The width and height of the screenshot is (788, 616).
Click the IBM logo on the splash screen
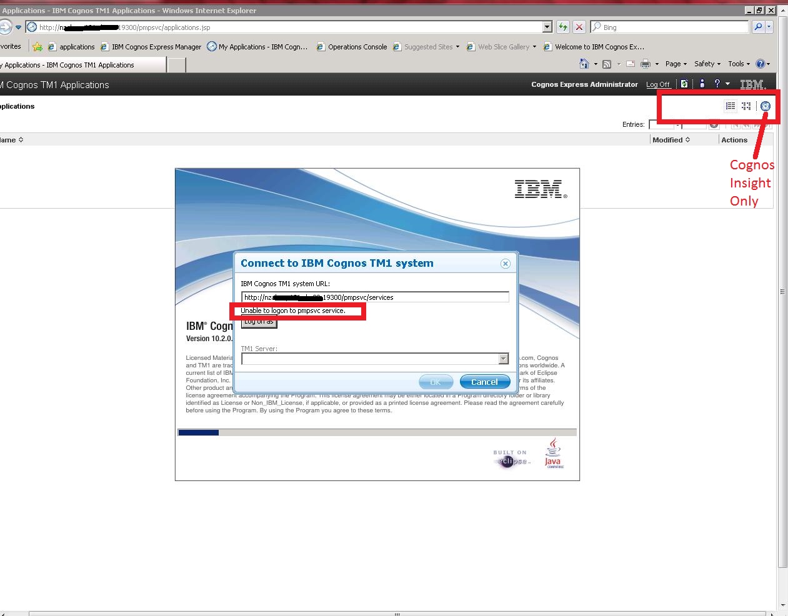coord(541,189)
